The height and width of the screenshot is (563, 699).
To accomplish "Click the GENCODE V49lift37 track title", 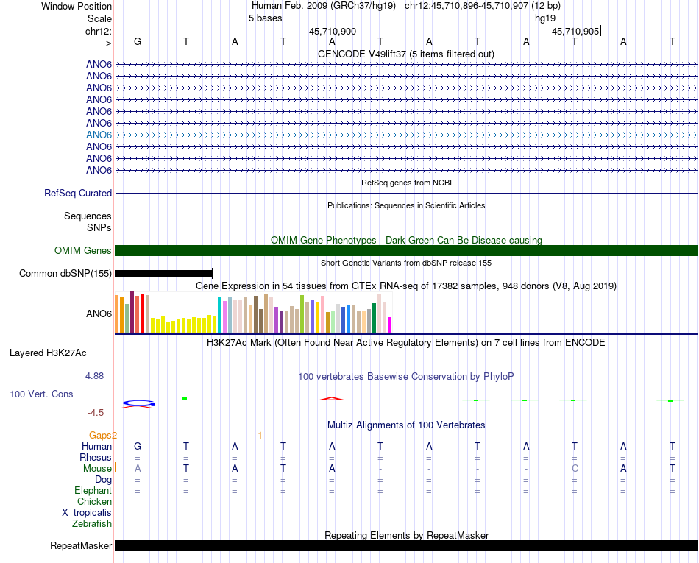I will coord(406,54).
